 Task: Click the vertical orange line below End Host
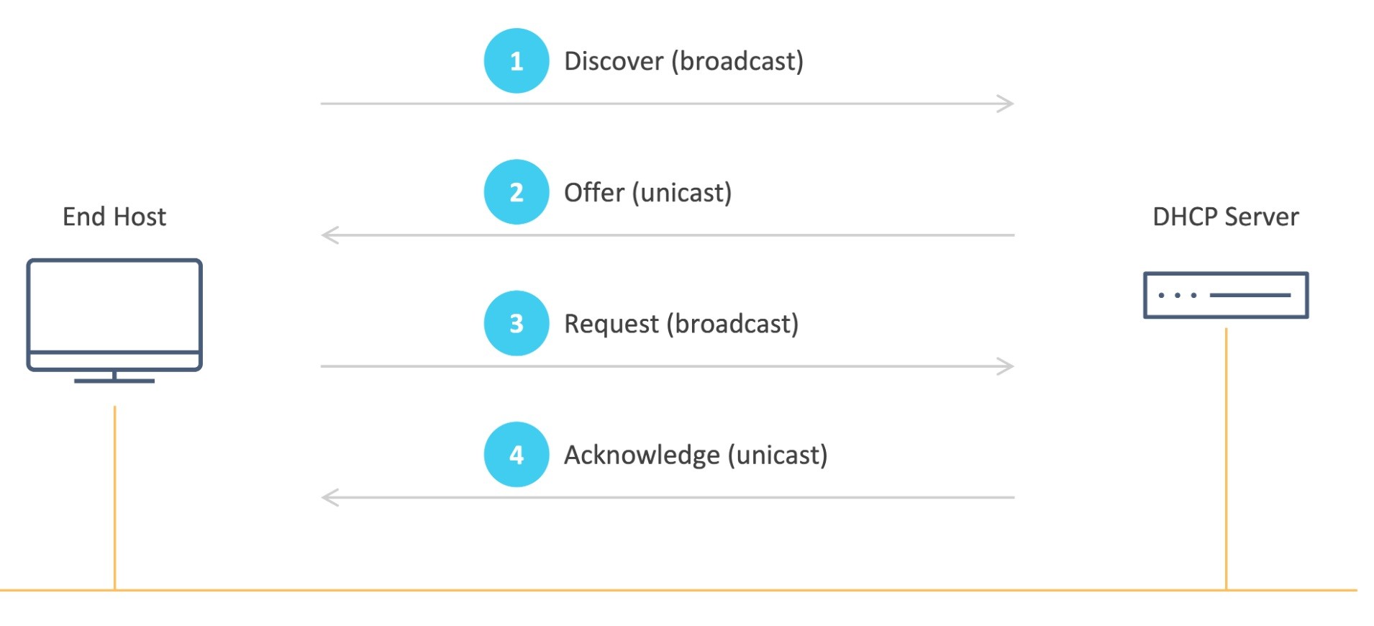[114, 496]
